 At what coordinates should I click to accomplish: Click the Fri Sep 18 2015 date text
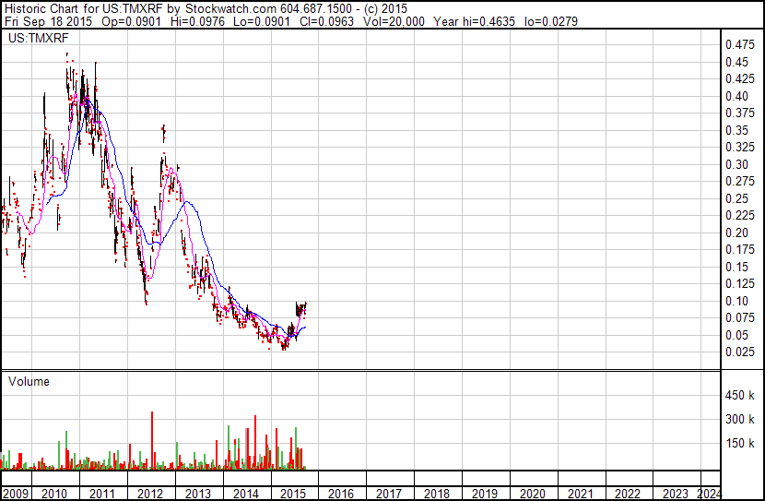point(48,21)
